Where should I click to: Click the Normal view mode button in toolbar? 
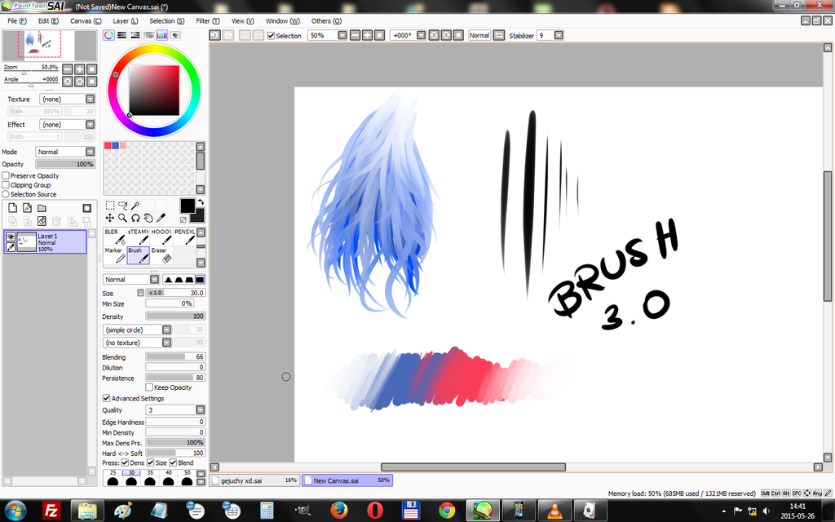[x=479, y=35]
